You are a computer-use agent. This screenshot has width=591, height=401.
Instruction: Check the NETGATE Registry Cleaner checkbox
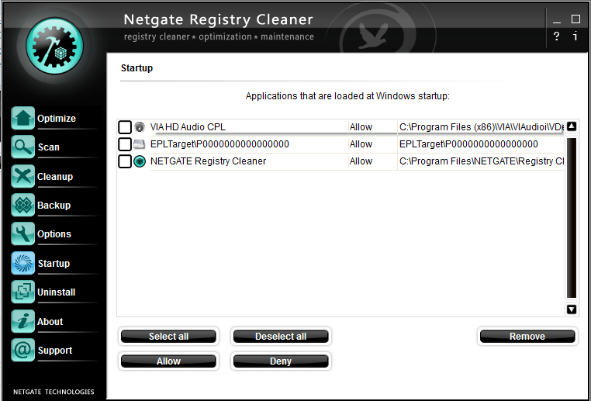tap(125, 161)
